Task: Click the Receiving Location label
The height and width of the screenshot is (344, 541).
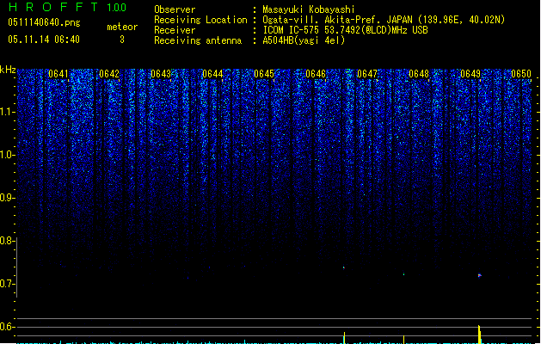Action: click(200, 20)
